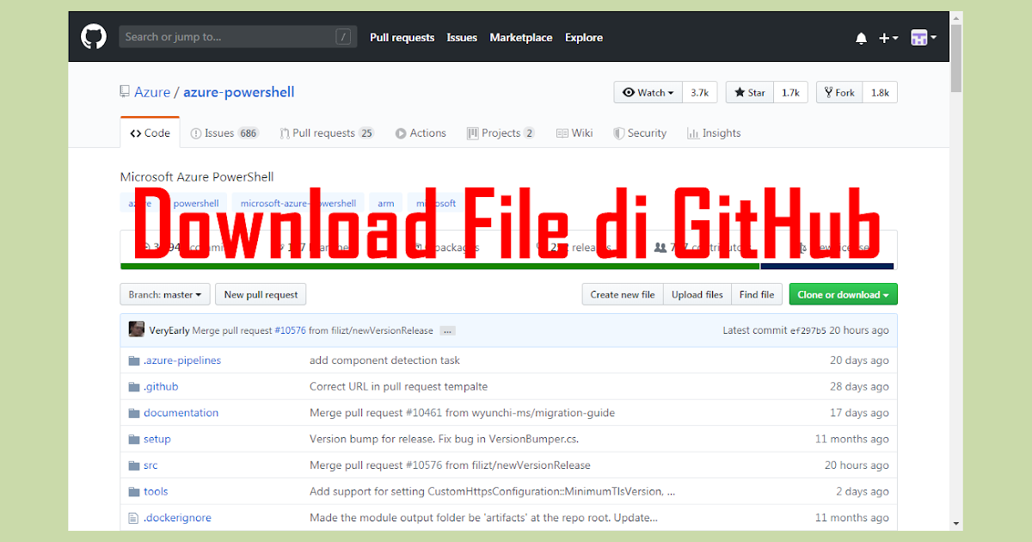The height and width of the screenshot is (542, 1032).
Task: Click the 3.7k watchers count
Action: (x=699, y=93)
